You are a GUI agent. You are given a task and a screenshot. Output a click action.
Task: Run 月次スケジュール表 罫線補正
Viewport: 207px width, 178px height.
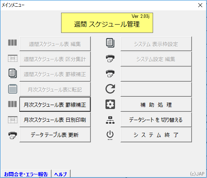point(55,105)
